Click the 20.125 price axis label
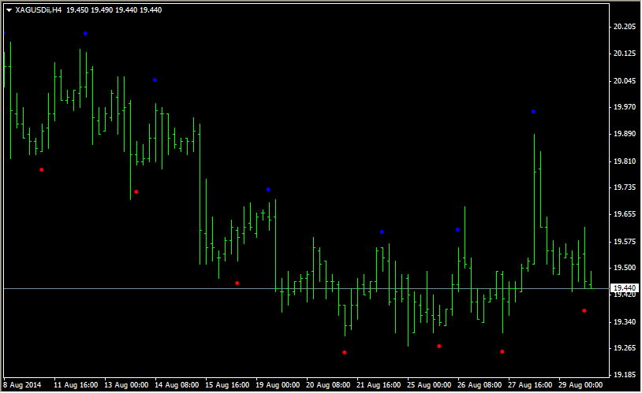This screenshot has height=393, width=642. pos(625,54)
